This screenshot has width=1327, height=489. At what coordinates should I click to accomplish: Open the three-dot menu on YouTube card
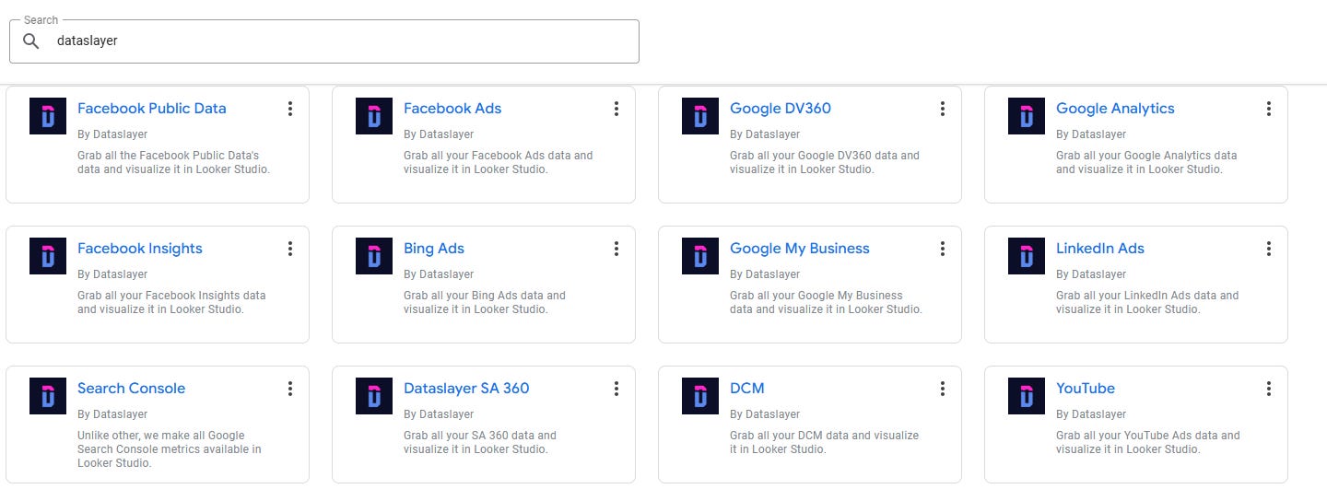(1269, 389)
